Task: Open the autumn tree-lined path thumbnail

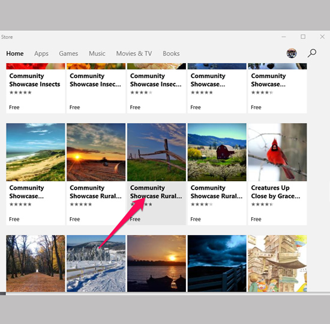Action: coord(35,263)
